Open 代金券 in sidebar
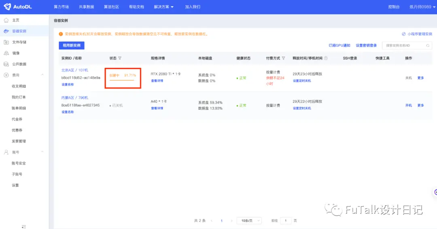The height and width of the screenshot is (229, 437). click(17, 119)
